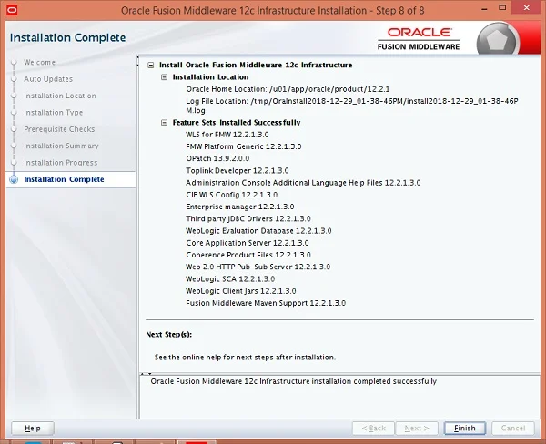Click the disabled Cancel button
The image size is (546, 444).
click(x=513, y=428)
